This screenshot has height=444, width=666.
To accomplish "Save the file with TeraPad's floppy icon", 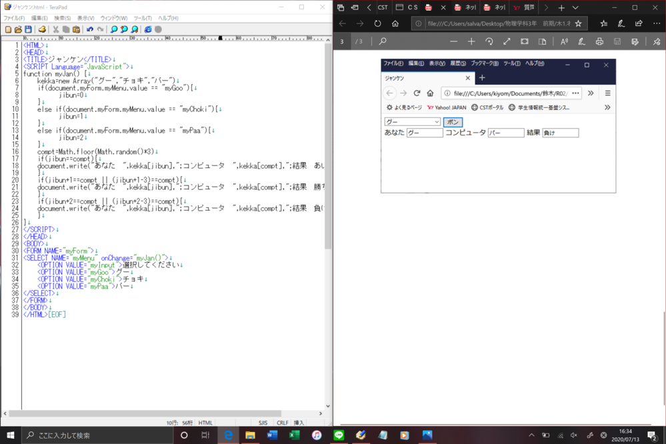I will coord(29,29).
